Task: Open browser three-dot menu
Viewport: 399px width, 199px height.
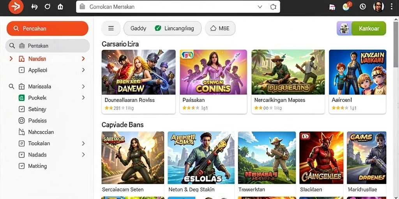Action: click(391, 7)
